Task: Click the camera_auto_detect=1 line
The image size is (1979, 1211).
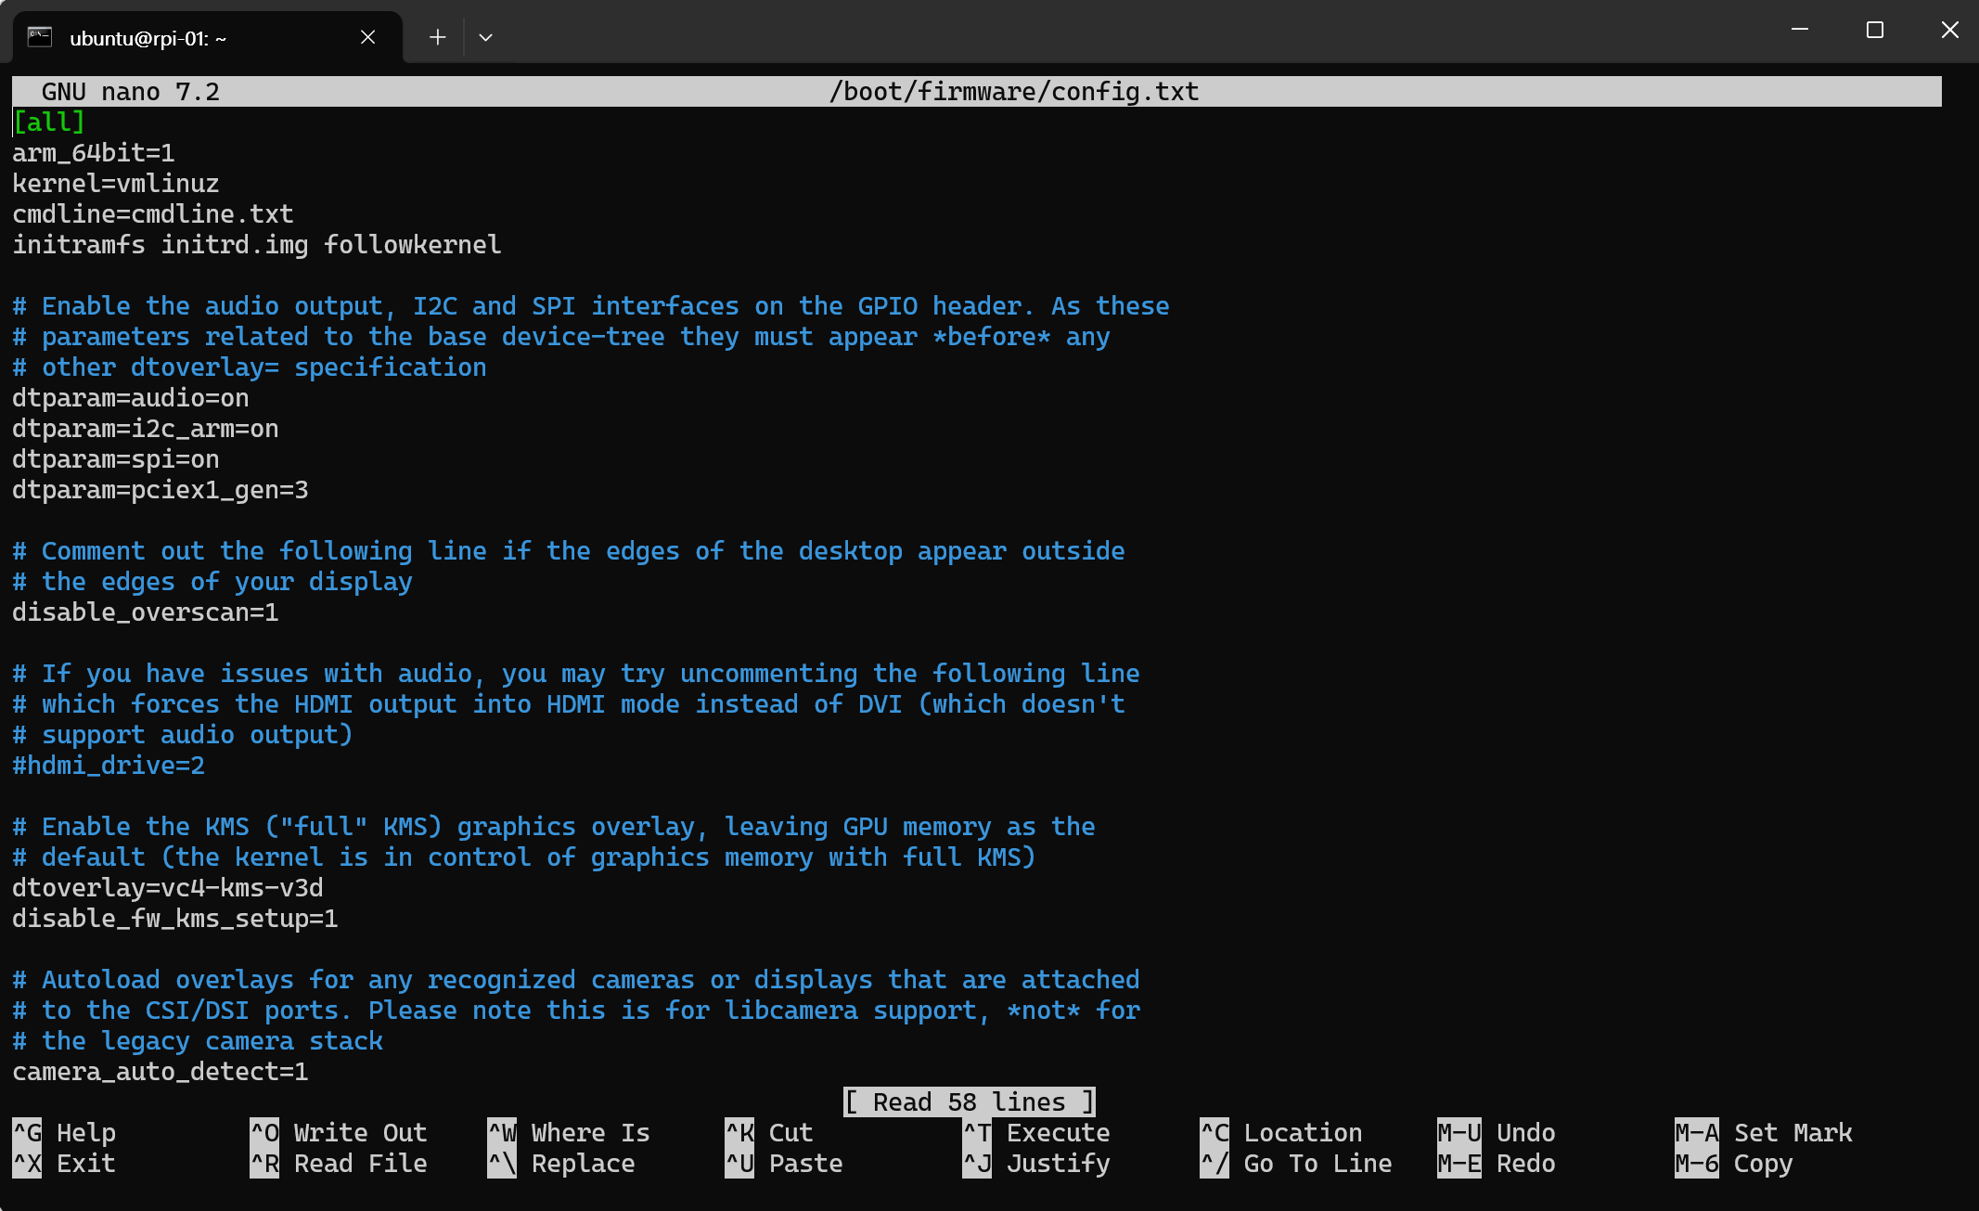Action: [160, 1072]
